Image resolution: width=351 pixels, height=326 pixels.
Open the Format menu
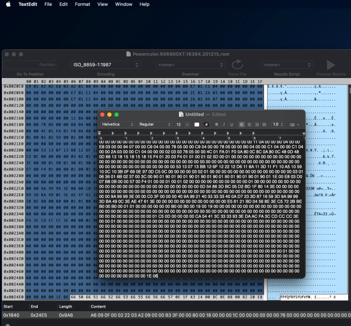coord(82,4)
